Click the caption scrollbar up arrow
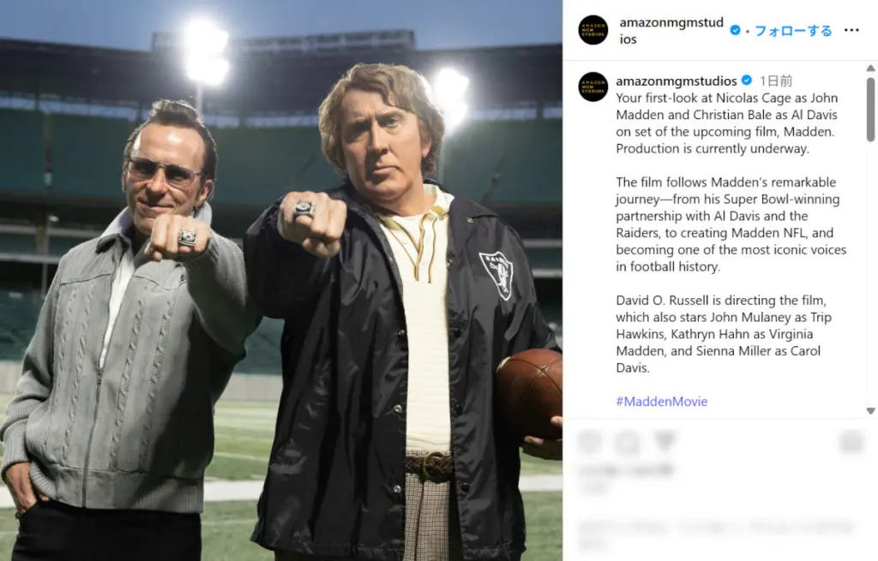Viewport: 878px width, 561px height. point(870,69)
